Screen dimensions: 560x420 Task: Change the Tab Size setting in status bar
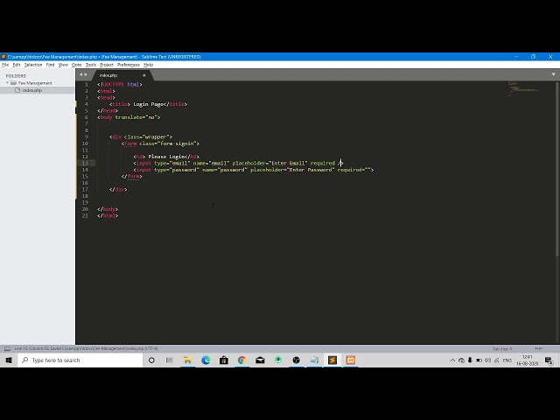point(502,349)
